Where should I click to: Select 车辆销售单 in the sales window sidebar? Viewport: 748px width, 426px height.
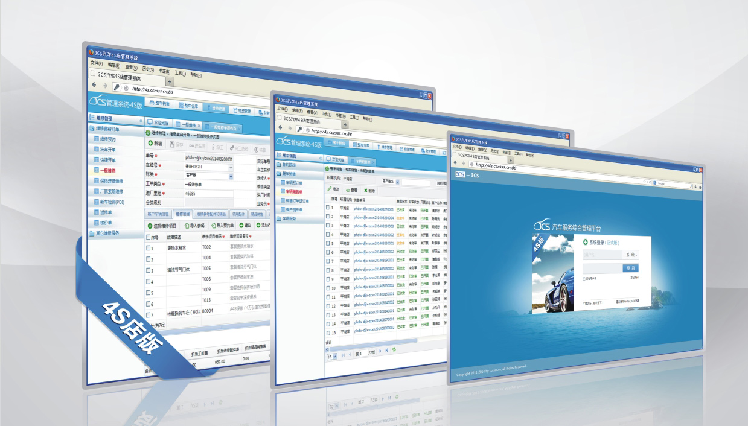pos(293,191)
